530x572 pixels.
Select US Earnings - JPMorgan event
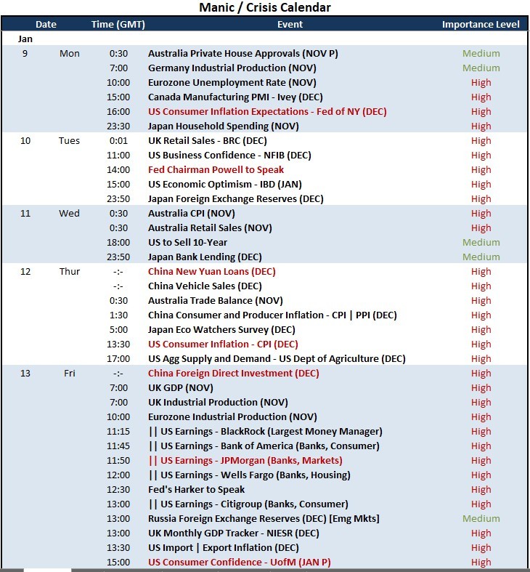click(245, 460)
